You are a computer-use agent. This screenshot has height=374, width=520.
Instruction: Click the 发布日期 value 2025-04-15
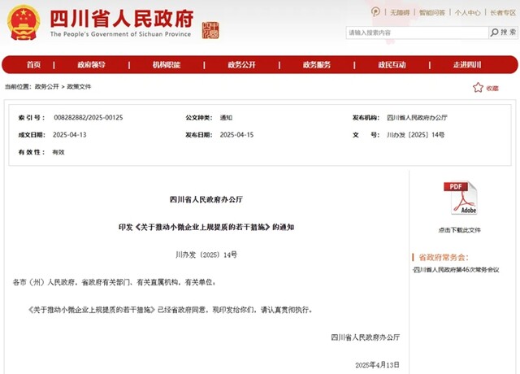(236, 135)
